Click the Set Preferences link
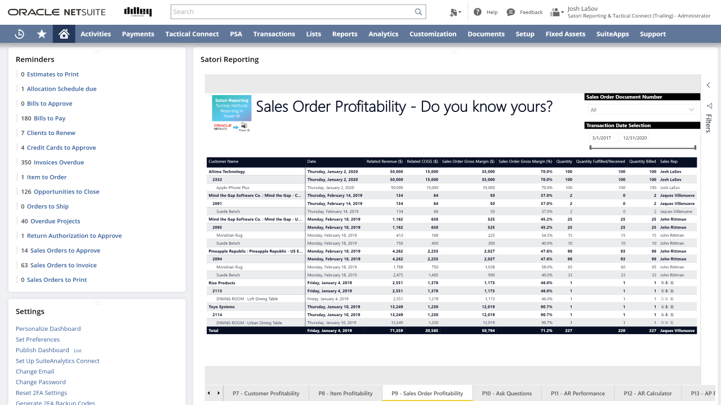Viewport: 721px width, 405px height. pyautogui.click(x=38, y=339)
